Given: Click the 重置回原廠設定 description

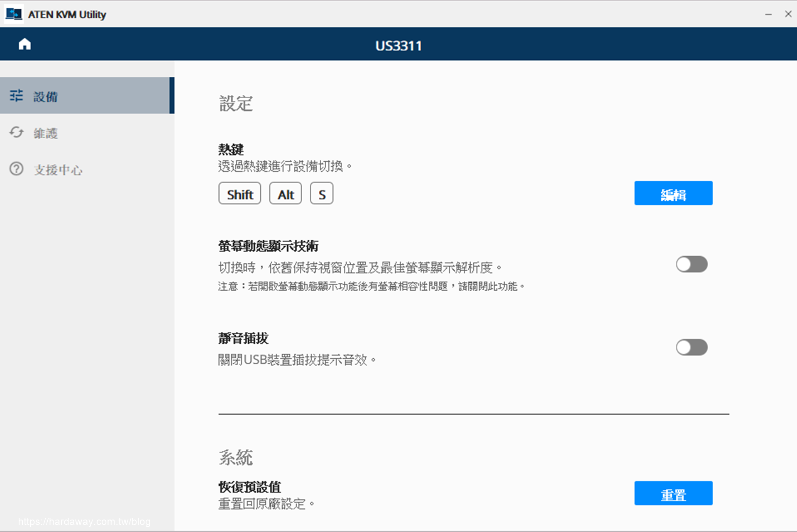Looking at the screenshot, I should click(266, 504).
